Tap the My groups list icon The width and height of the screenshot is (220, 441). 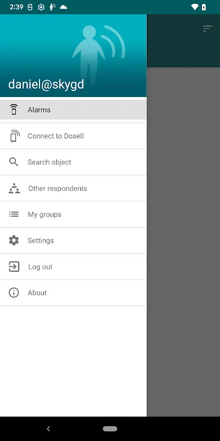click(14, 214)
